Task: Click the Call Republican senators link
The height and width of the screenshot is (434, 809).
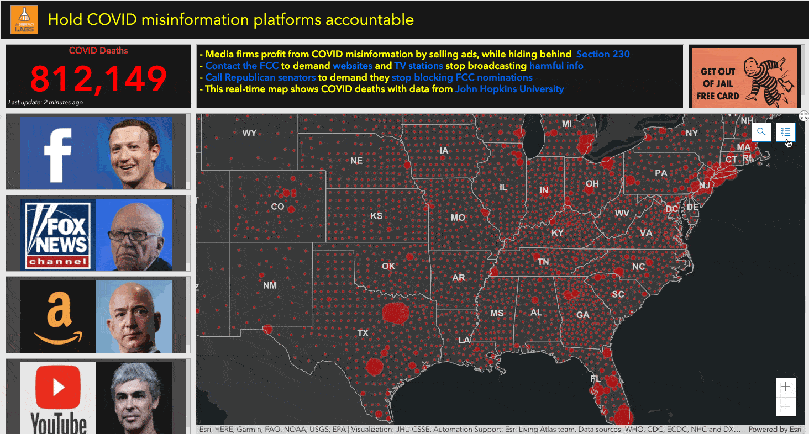Action: tap(260, 77)
